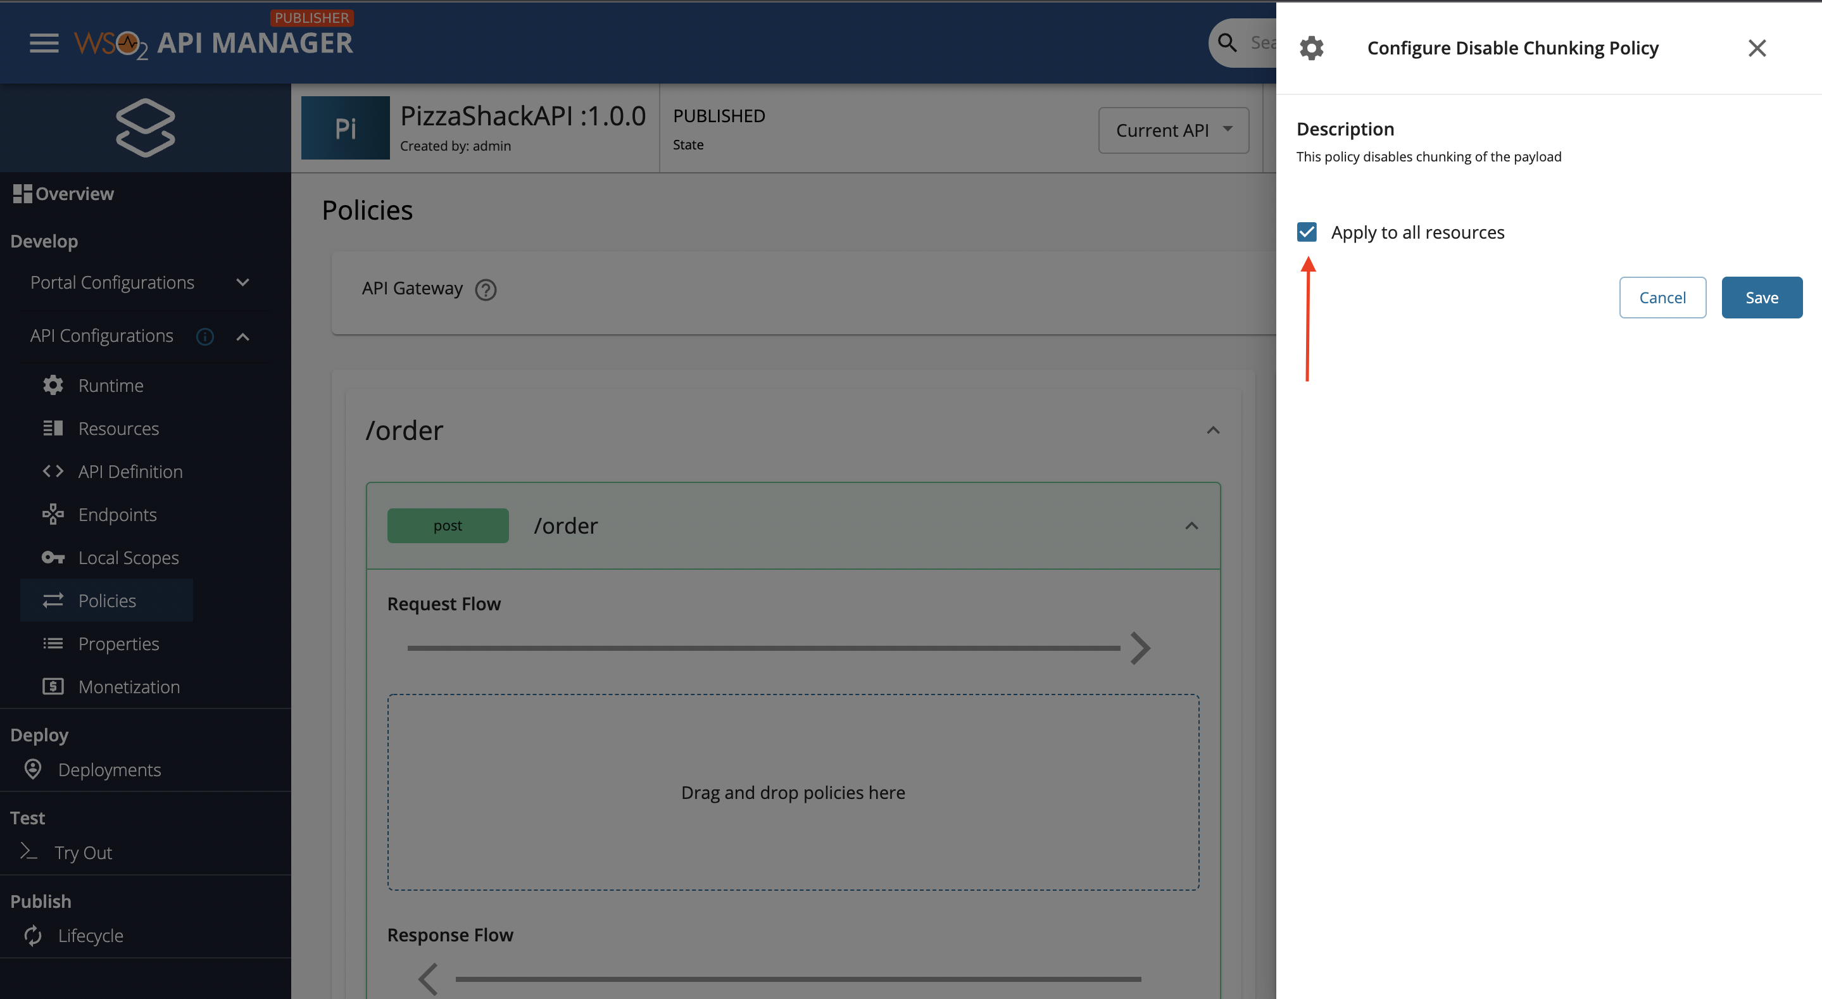Click the API Gateway help icon
Image resolution: width=1822 pixels, height=999 pixels.
click(486, 289)
